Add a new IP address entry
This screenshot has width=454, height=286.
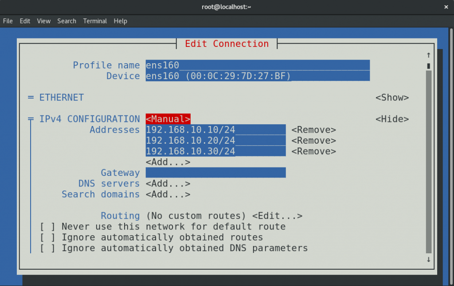(168, 162)
